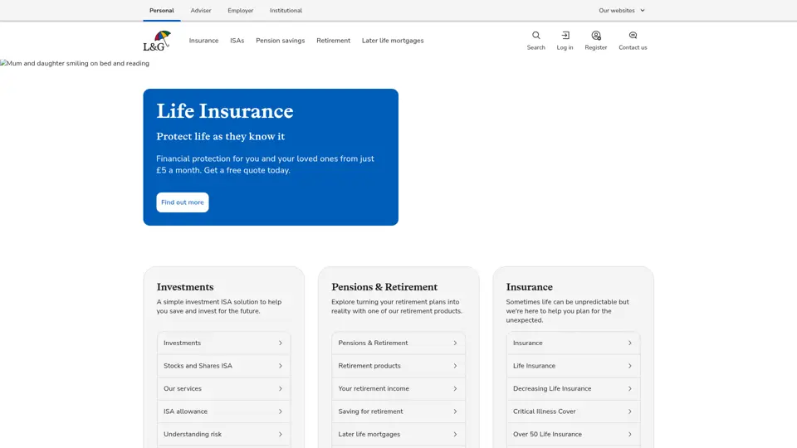Open Later life mortgages list link
Screen dimensions: 797x448
click(x=398, y=434)
